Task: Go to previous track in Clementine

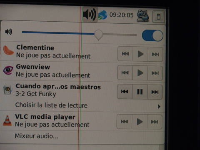Action: point(125,54)
